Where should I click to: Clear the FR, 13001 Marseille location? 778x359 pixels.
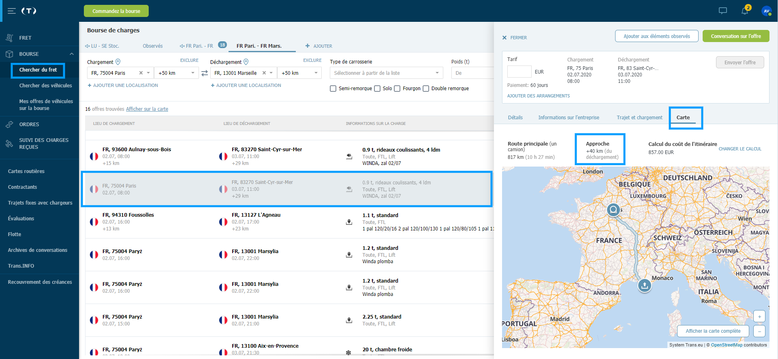tap(264, 73)
